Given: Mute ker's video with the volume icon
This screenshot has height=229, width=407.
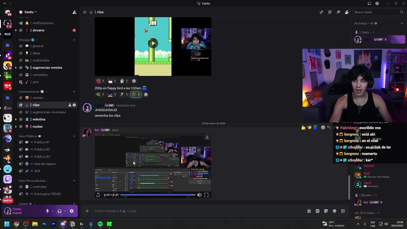Looking at the screenshot, I should pos(199,195).
